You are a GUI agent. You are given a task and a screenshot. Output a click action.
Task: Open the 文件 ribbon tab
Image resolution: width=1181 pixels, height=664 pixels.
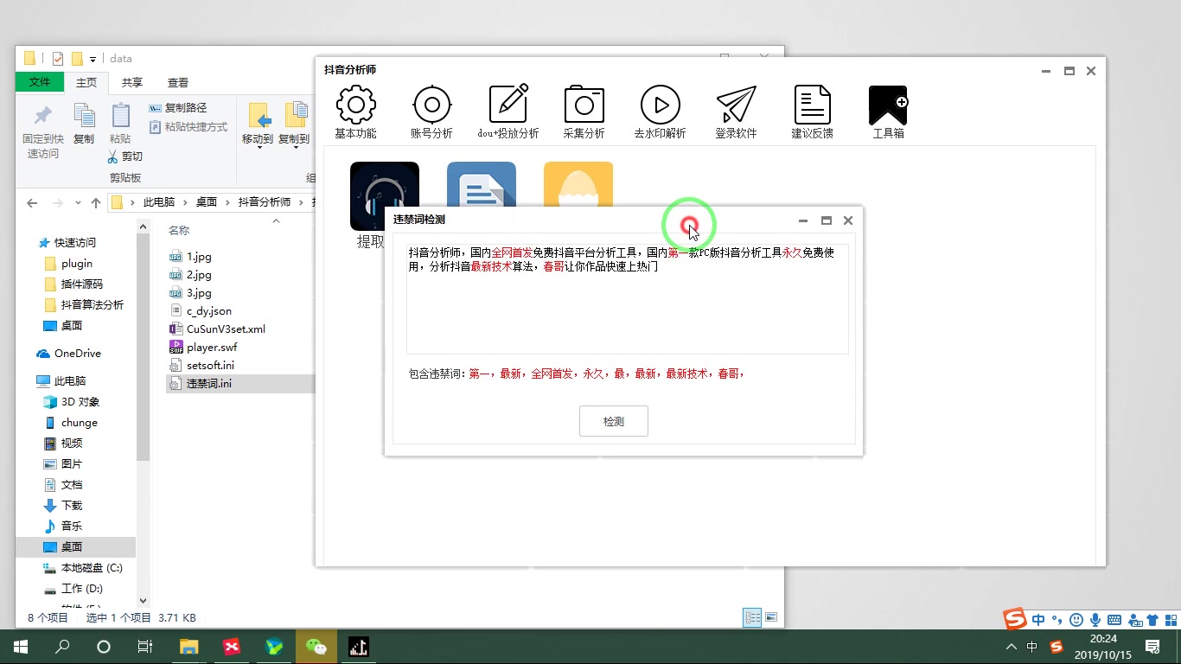tap(40, 82)
